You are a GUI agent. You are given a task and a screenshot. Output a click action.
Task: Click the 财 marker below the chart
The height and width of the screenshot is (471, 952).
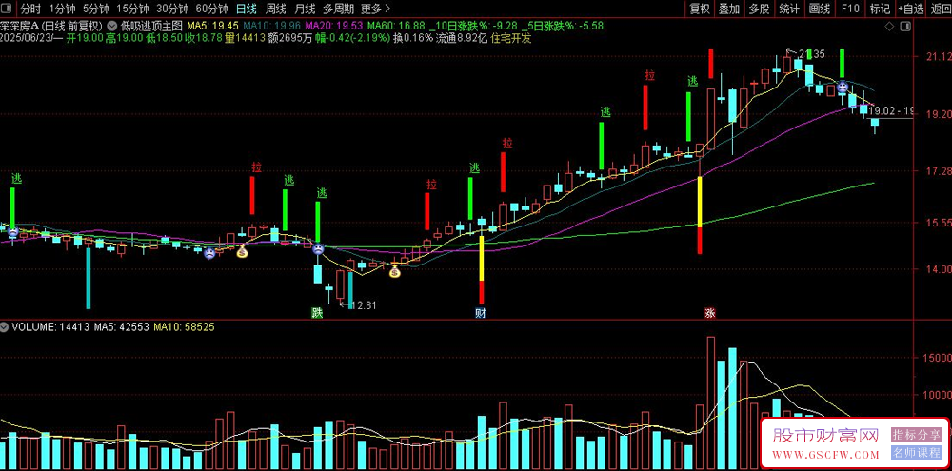481,313
